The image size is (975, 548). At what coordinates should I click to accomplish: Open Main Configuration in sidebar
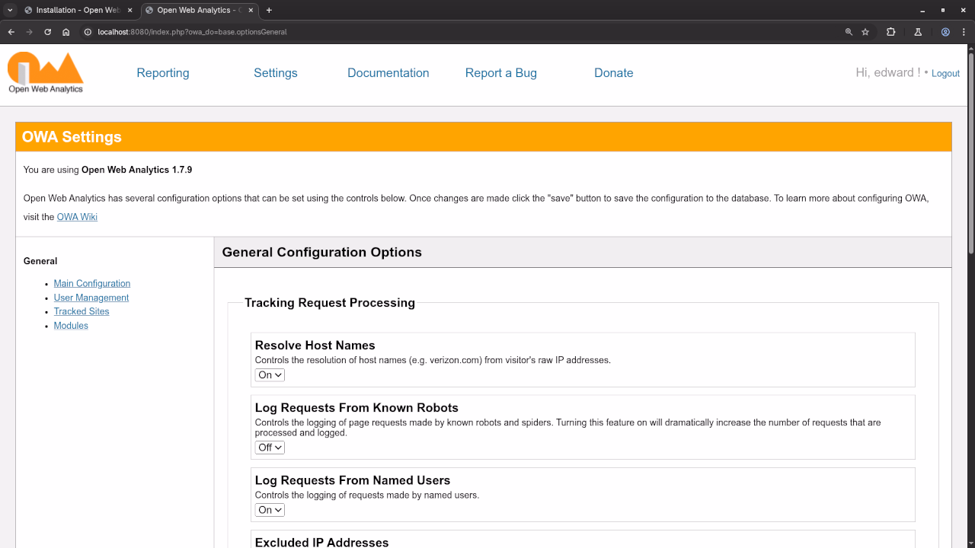(92, 283)
